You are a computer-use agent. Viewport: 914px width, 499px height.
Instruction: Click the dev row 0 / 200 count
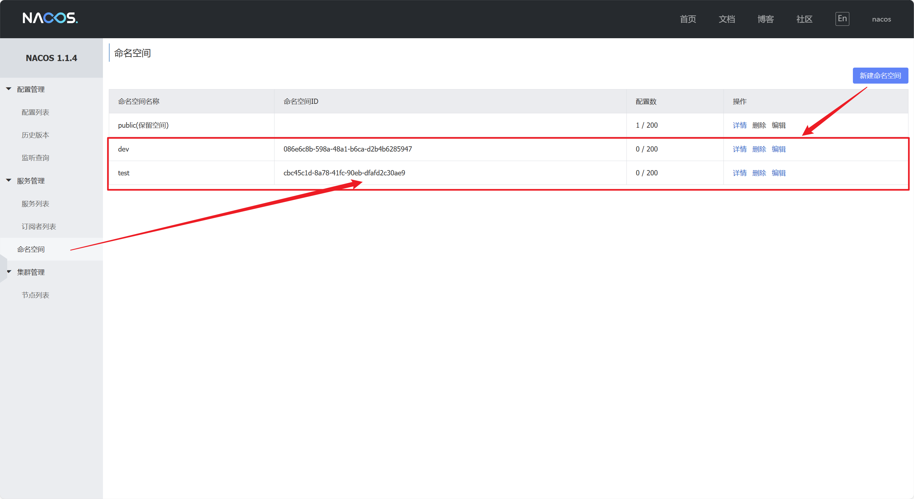click(x=646, y=149)
